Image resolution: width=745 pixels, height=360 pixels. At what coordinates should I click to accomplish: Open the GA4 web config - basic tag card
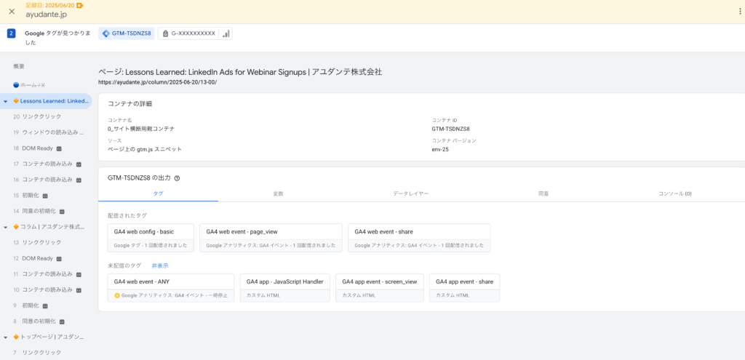click(151, 238)
